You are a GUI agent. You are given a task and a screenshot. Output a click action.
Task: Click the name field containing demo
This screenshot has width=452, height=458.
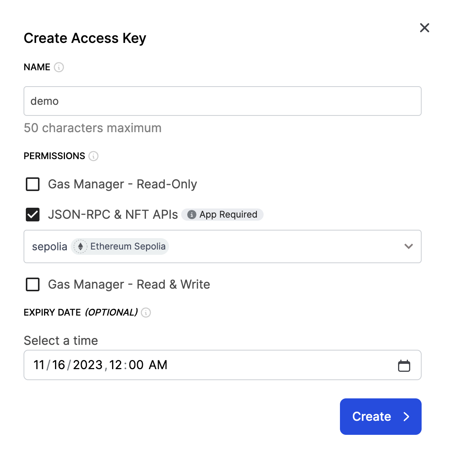click(222, 101)
